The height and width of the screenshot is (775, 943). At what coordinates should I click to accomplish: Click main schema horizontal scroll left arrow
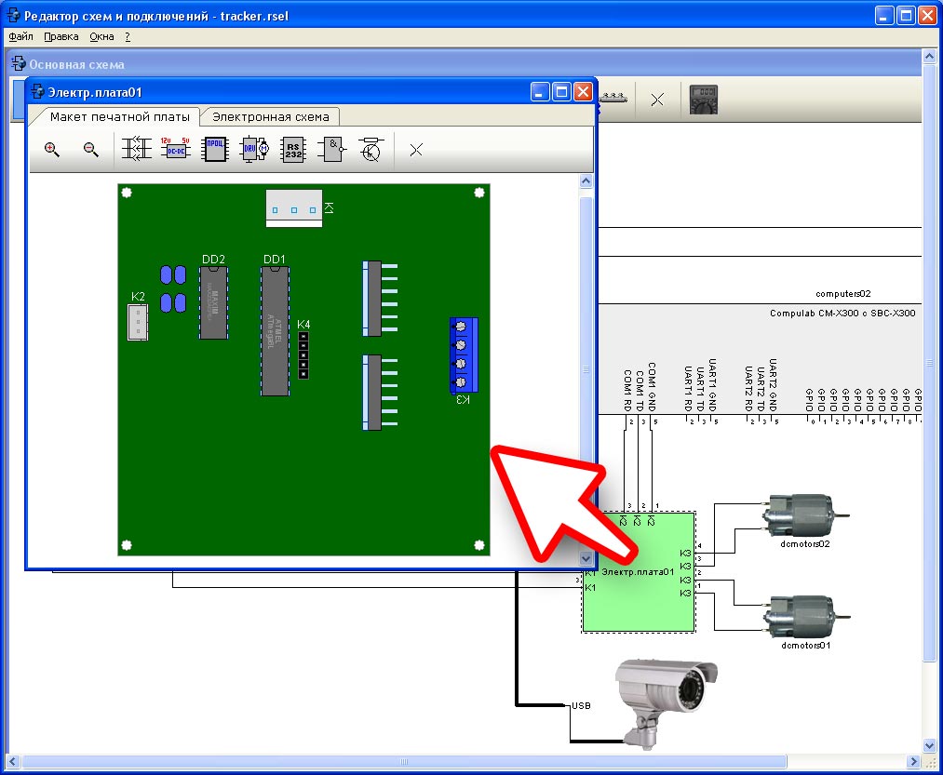13,761
